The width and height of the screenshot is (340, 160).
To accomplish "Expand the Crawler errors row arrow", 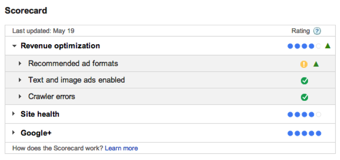I will pos(20,97).
